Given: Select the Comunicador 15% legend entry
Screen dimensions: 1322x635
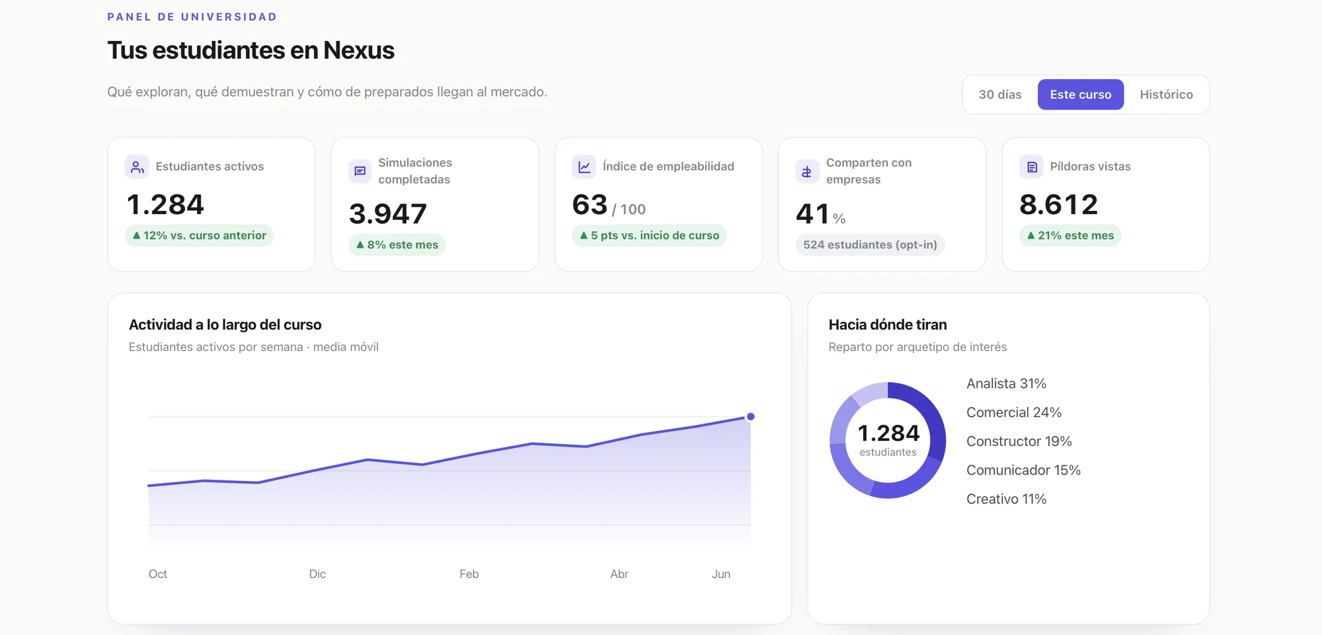Looking at the screenshot, I should [x=1023, y=470].
